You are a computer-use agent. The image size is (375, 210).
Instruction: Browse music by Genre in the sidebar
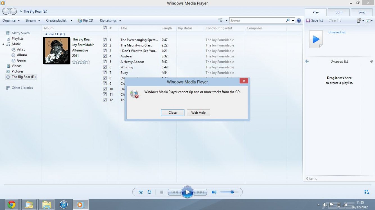21,60
